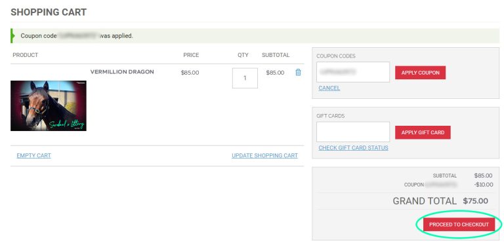The image size is (504, 245).
Task: Click the Shopping Cart page heading
Action: (x=49, y=12)
